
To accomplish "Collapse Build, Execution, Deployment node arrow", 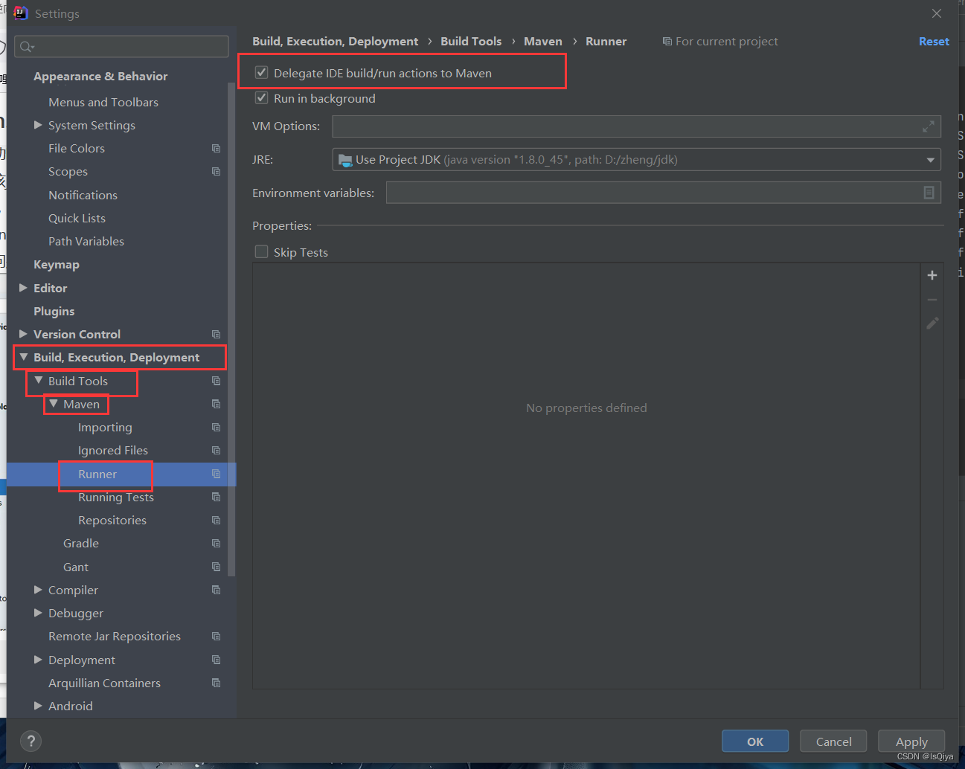I will pyautogui.click(x=23, y=357).
